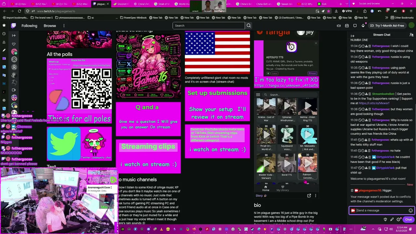Show the browser tab list chevron
Image resolution: width=416 pixels, height=234 pixels.
[x=347, y=4]
